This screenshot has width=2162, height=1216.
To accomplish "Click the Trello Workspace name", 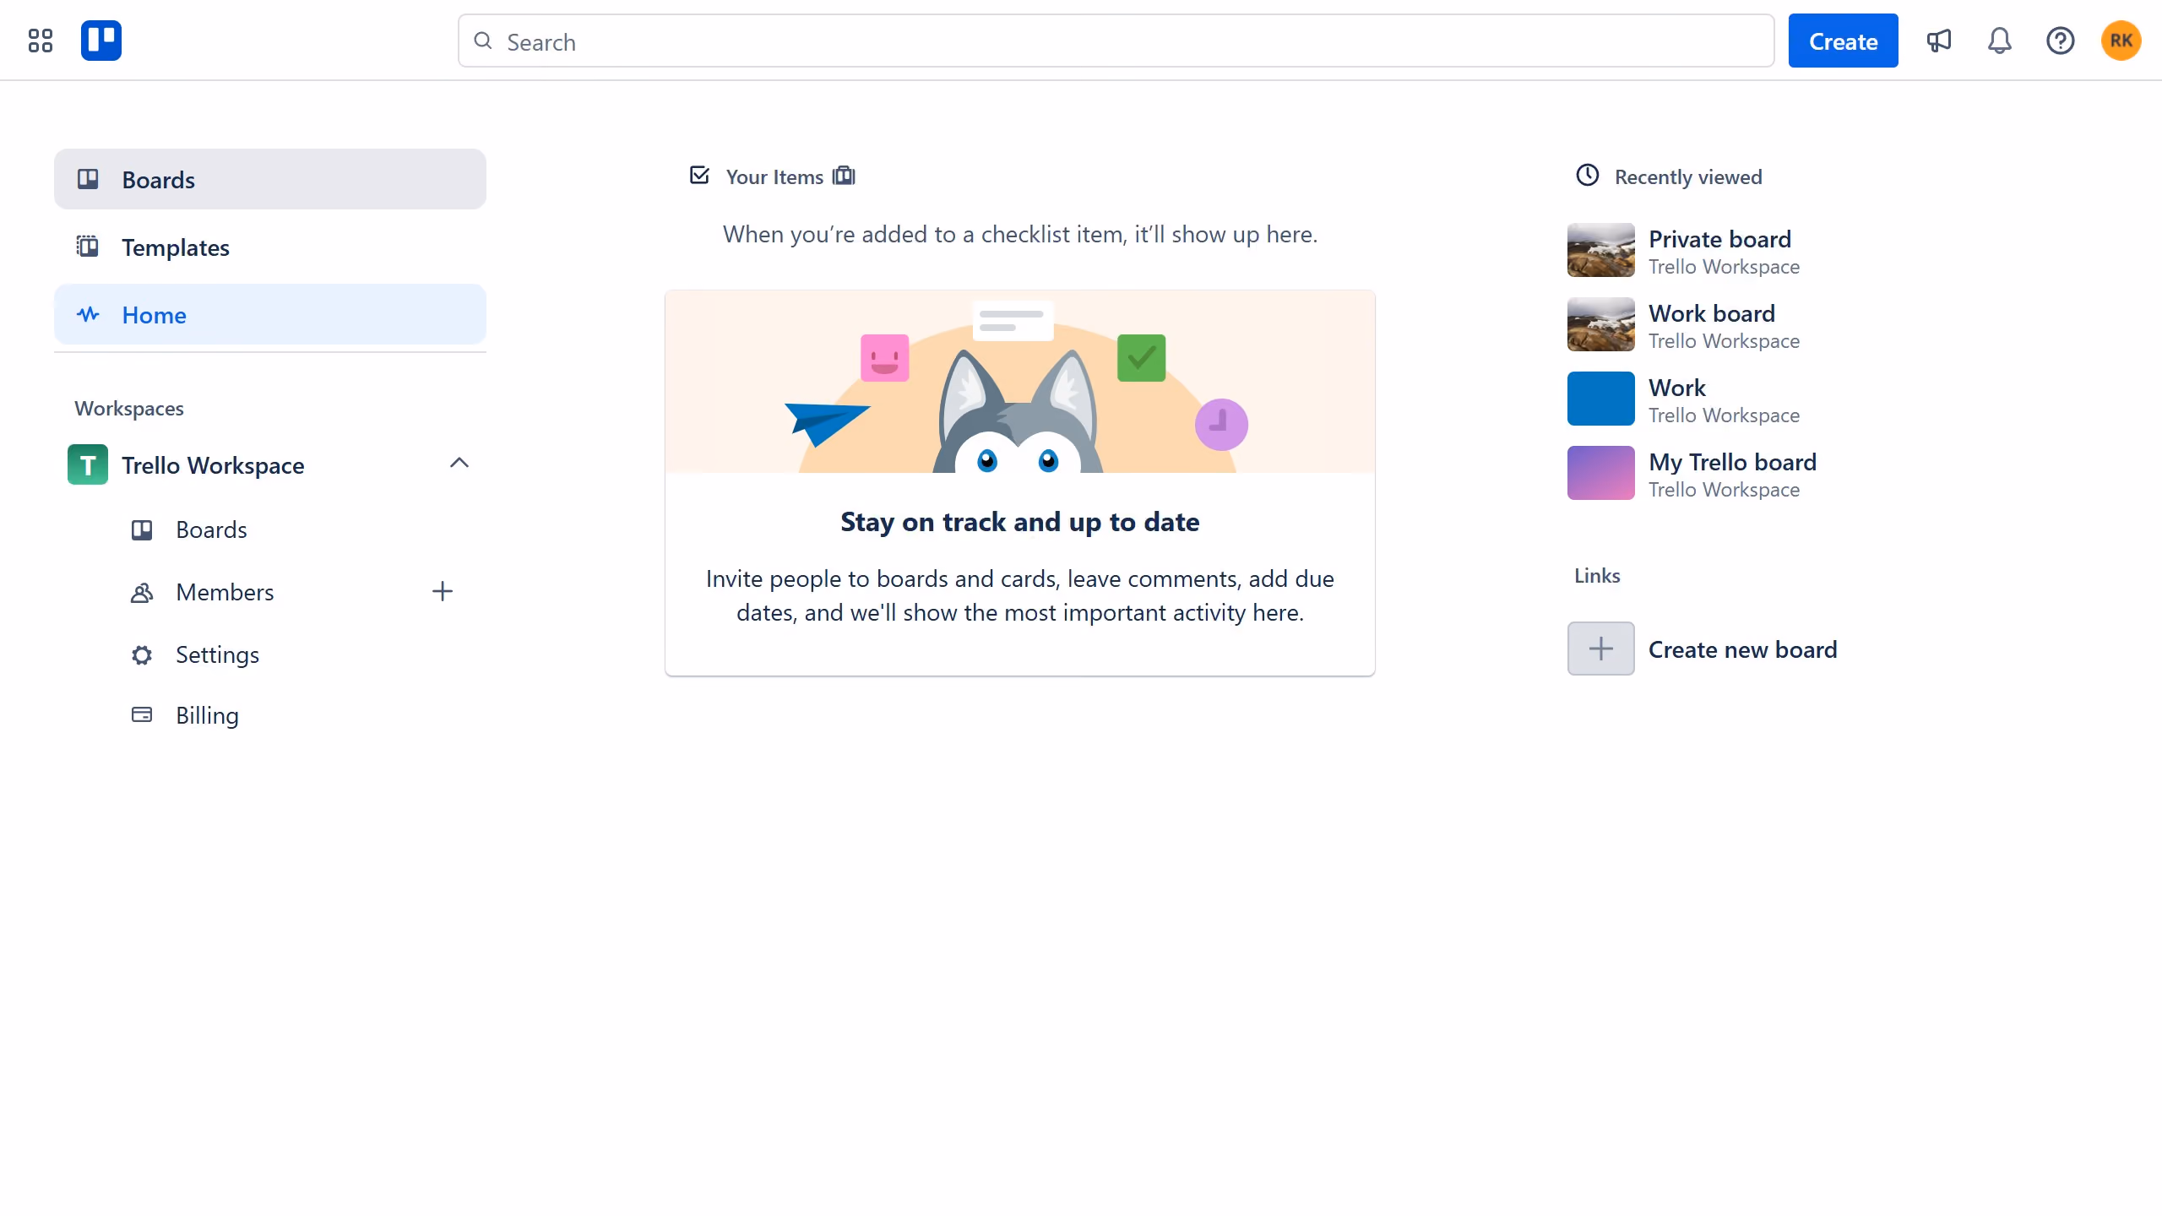I will pos(213,465).
